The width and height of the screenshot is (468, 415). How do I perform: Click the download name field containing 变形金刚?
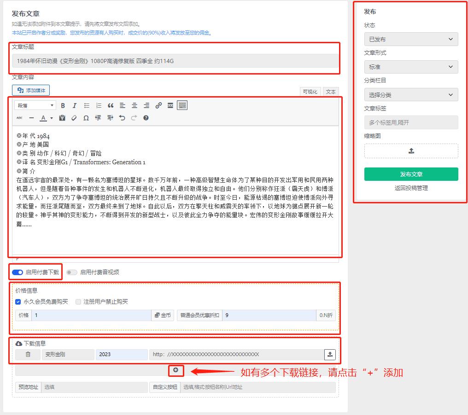pyautogui.click(x=68, y=354)
